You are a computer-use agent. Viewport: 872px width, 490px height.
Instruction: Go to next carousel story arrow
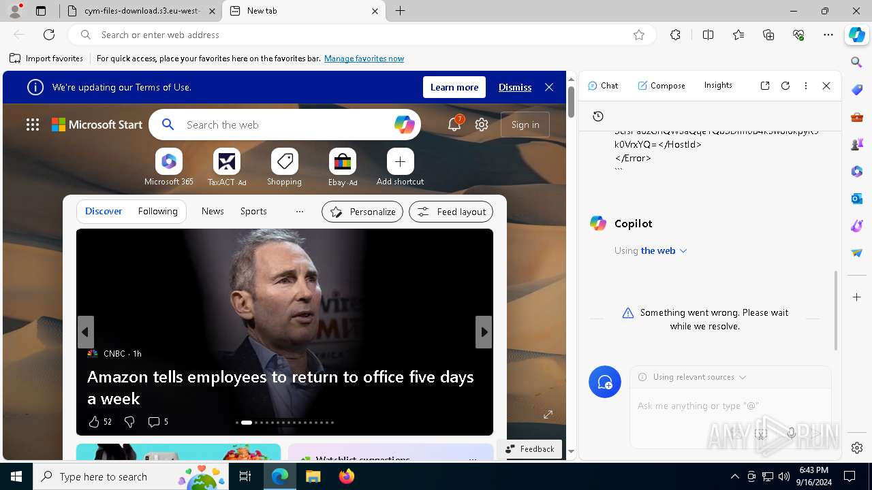click(x=484, y=332)
